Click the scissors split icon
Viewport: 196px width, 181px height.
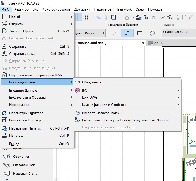(x=163, y=17)
